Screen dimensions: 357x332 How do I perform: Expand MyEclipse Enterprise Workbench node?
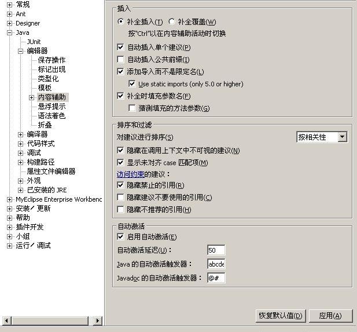(x=9, y=199)
